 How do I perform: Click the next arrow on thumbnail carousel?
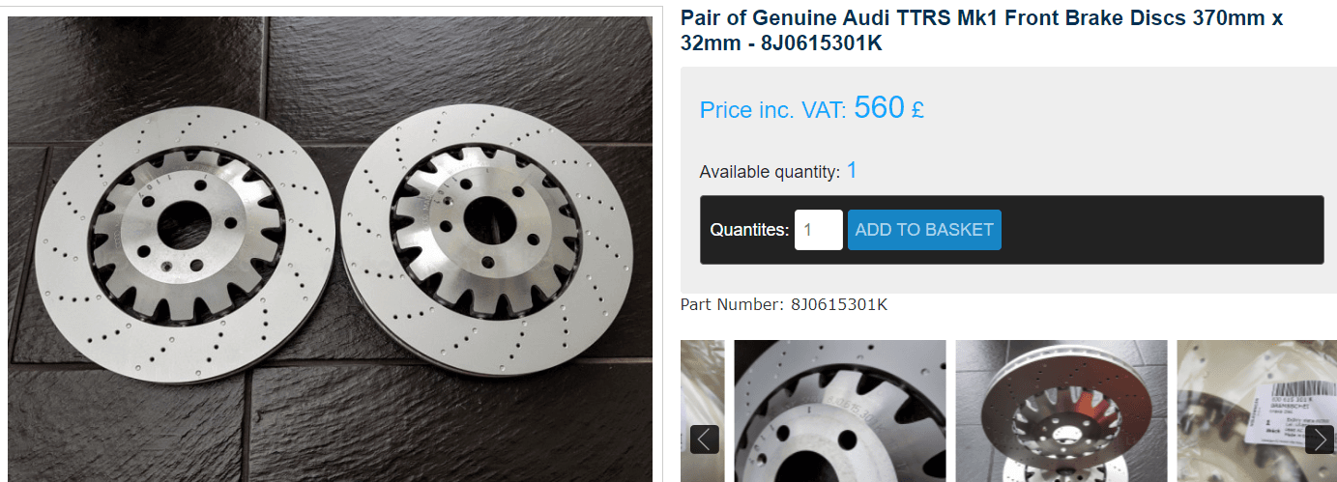pos(1320,439)
